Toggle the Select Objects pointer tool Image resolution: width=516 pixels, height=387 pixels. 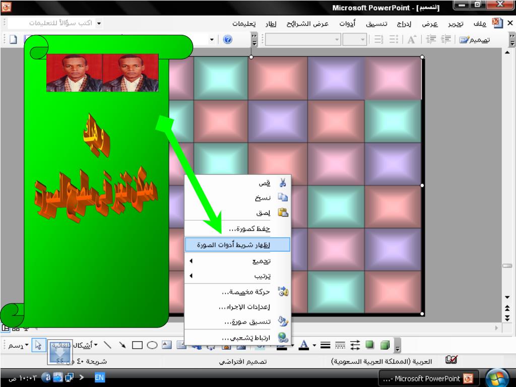coord(38,345)
